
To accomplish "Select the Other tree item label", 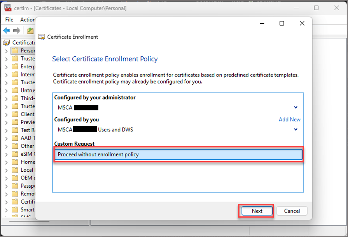I will 27,146.
